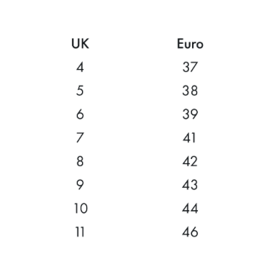The height and width of the screenshot is (277, 277).
Task: Click Euro size 37
Action: pos(190,67)
